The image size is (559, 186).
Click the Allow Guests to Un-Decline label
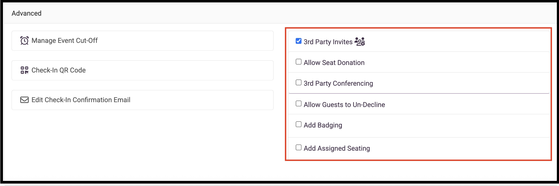click(344, 105)
